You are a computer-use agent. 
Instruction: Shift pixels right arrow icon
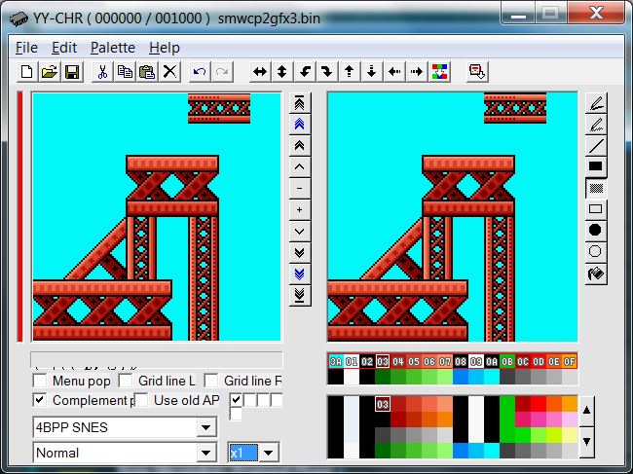[x=417, y=72]
